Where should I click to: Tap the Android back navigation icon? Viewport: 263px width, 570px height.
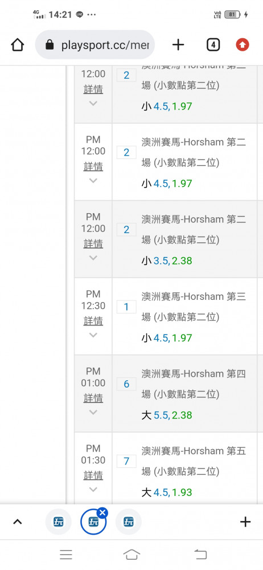[x=200, y=555]
